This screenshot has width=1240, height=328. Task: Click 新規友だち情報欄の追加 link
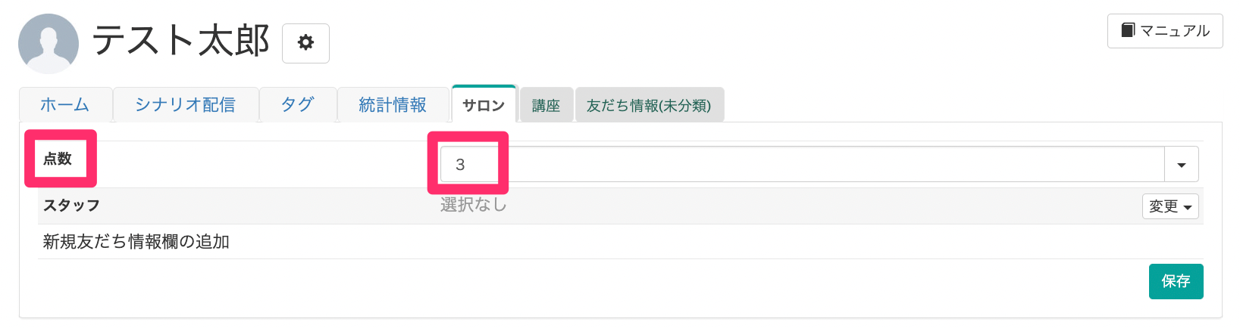pyautogui.click(x=136, y=242)
